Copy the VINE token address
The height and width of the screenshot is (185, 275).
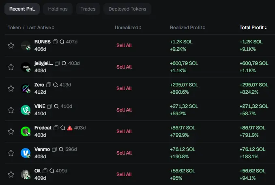49,106
